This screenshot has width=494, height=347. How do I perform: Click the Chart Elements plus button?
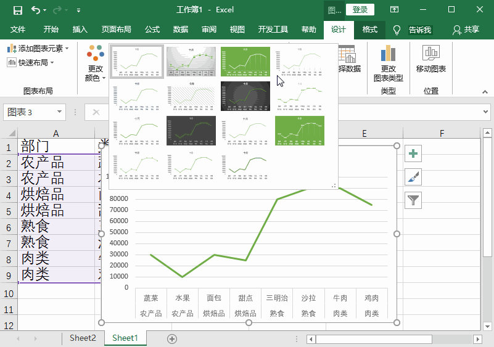pyautogui.click(x=413, y=153)
